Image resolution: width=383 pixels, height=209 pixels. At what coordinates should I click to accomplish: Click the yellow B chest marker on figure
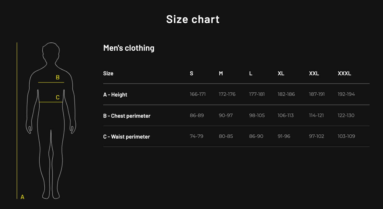pyautogui.click(x=58, y=77)
